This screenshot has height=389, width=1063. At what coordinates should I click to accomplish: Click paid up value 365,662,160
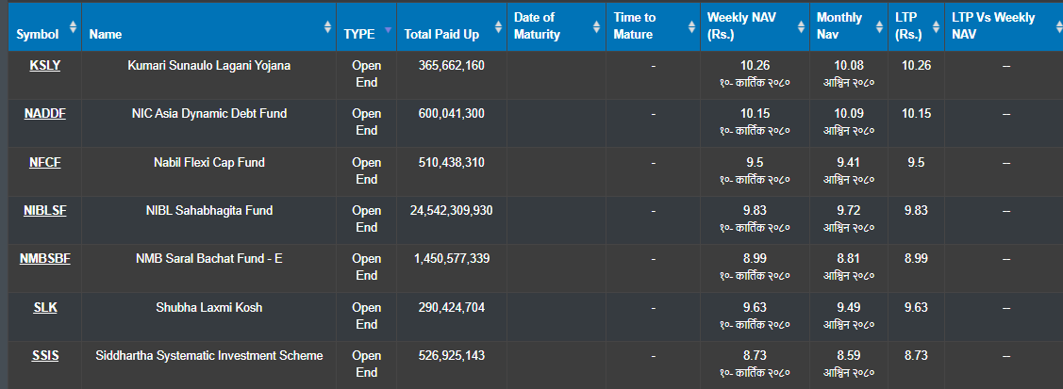(452, 66)
